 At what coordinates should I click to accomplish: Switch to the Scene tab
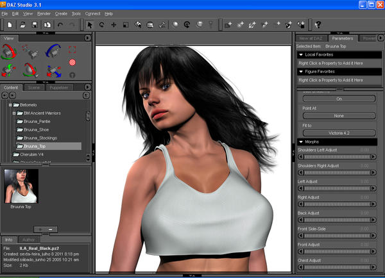33,87
